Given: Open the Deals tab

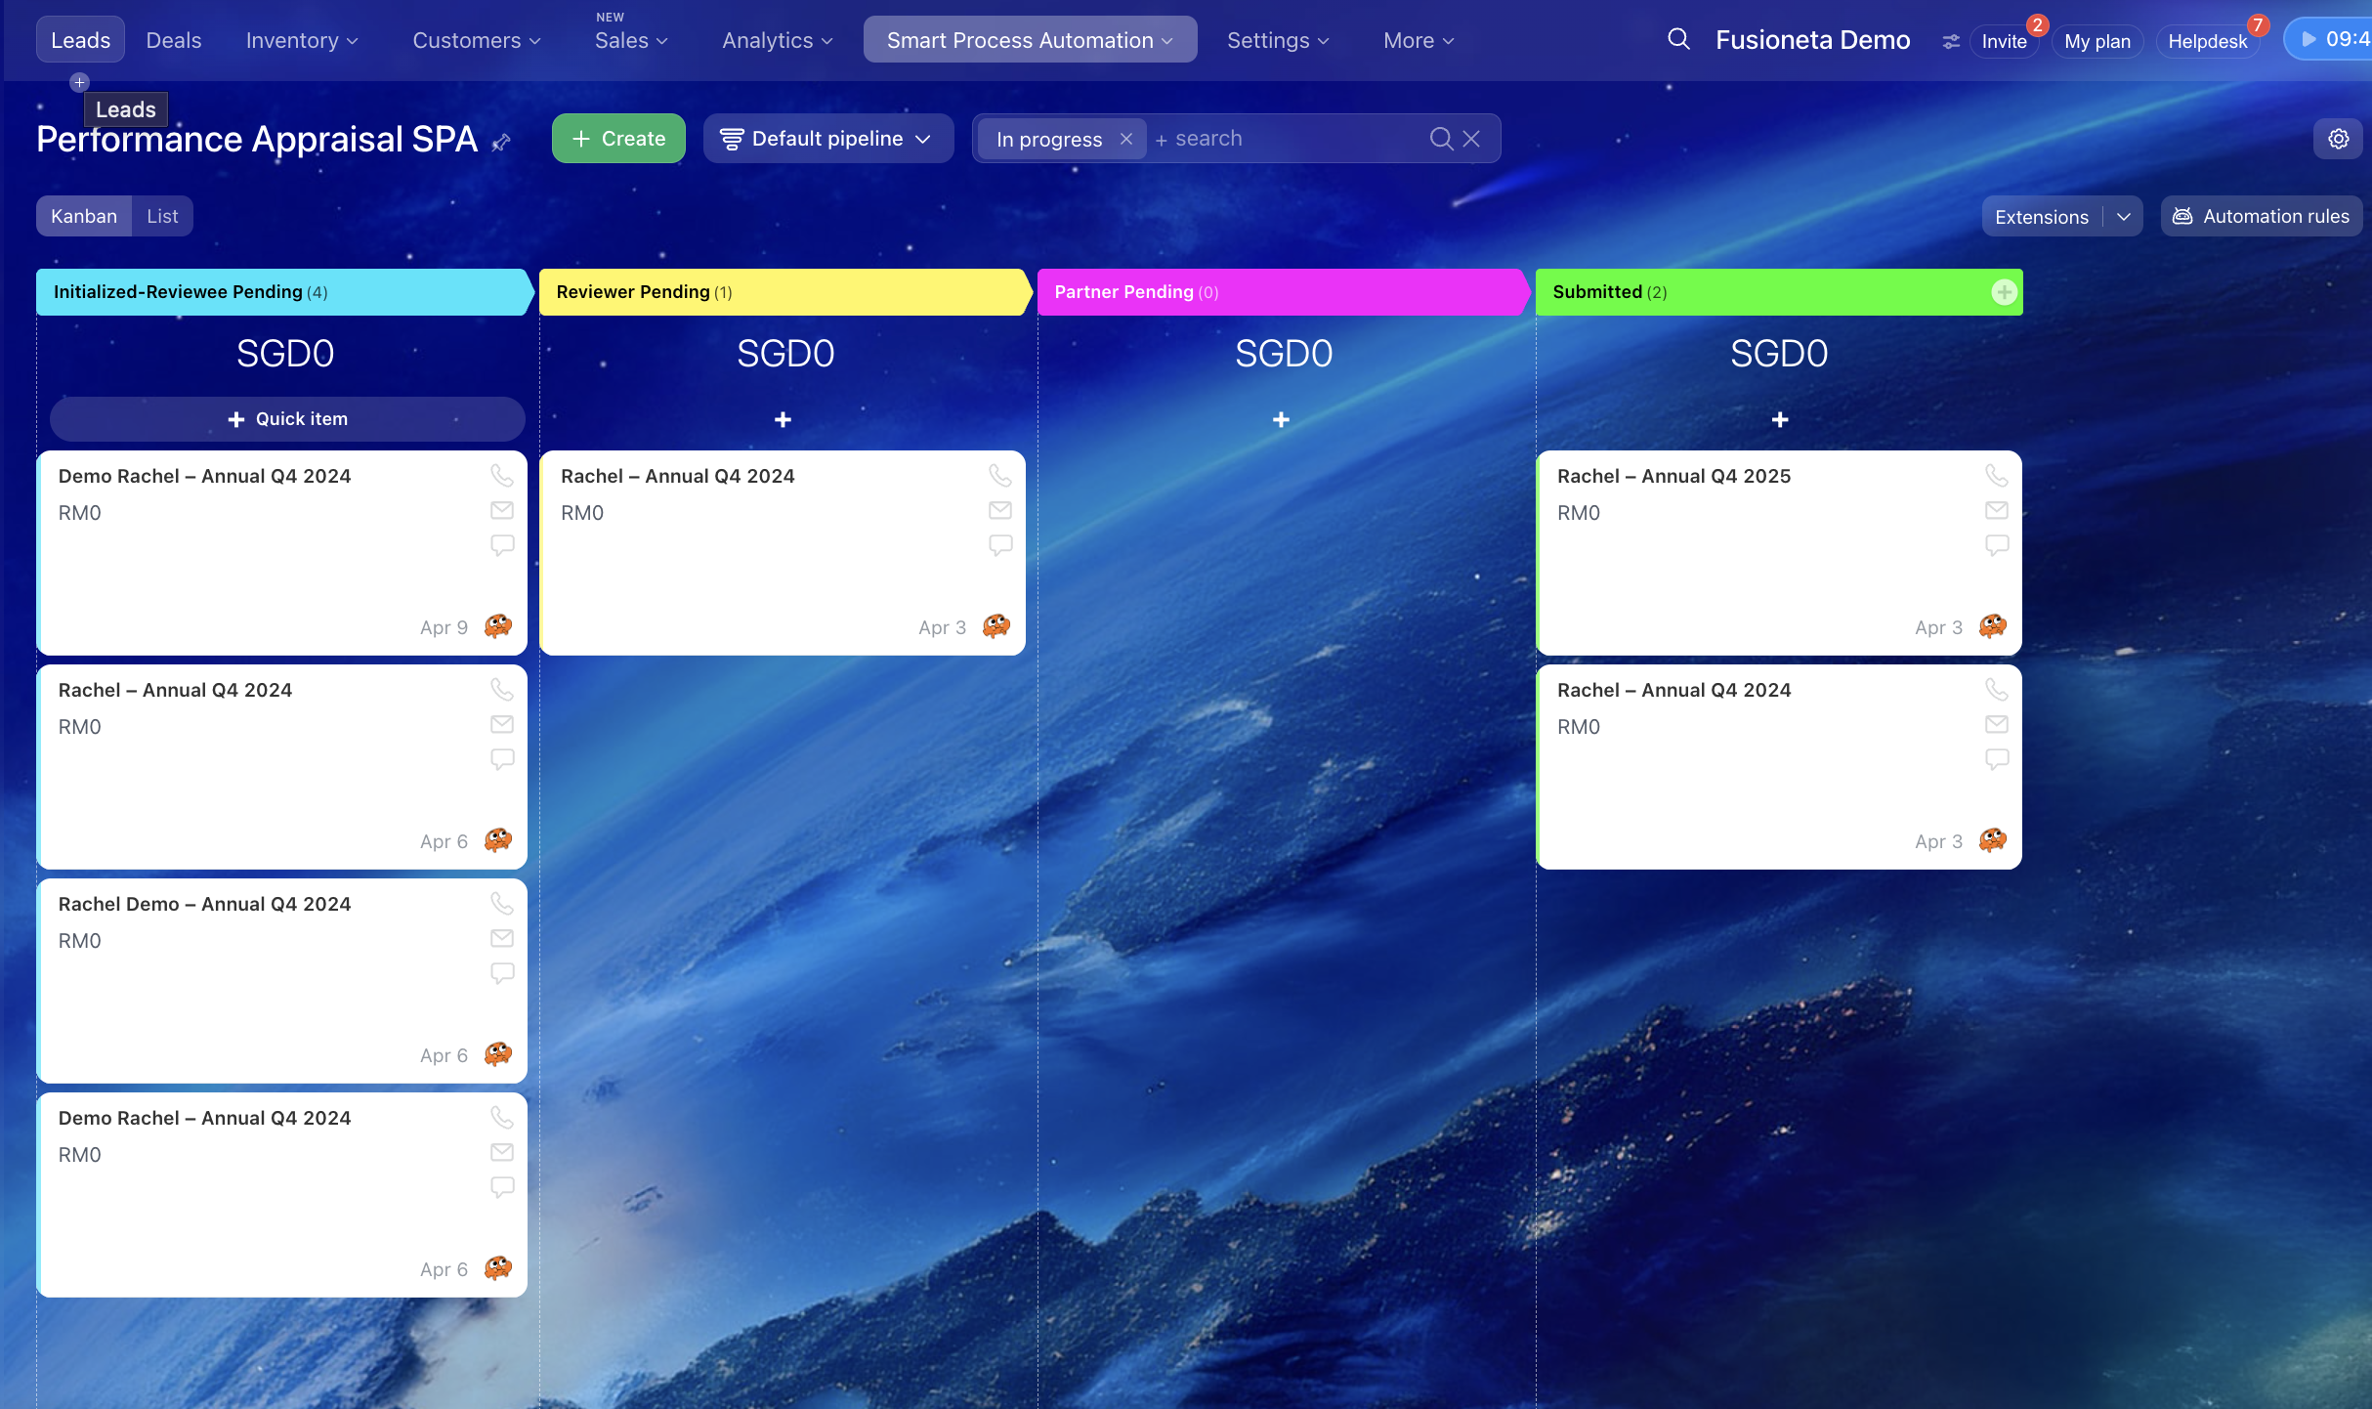Looking at the screenshot, I should point(174,40).
